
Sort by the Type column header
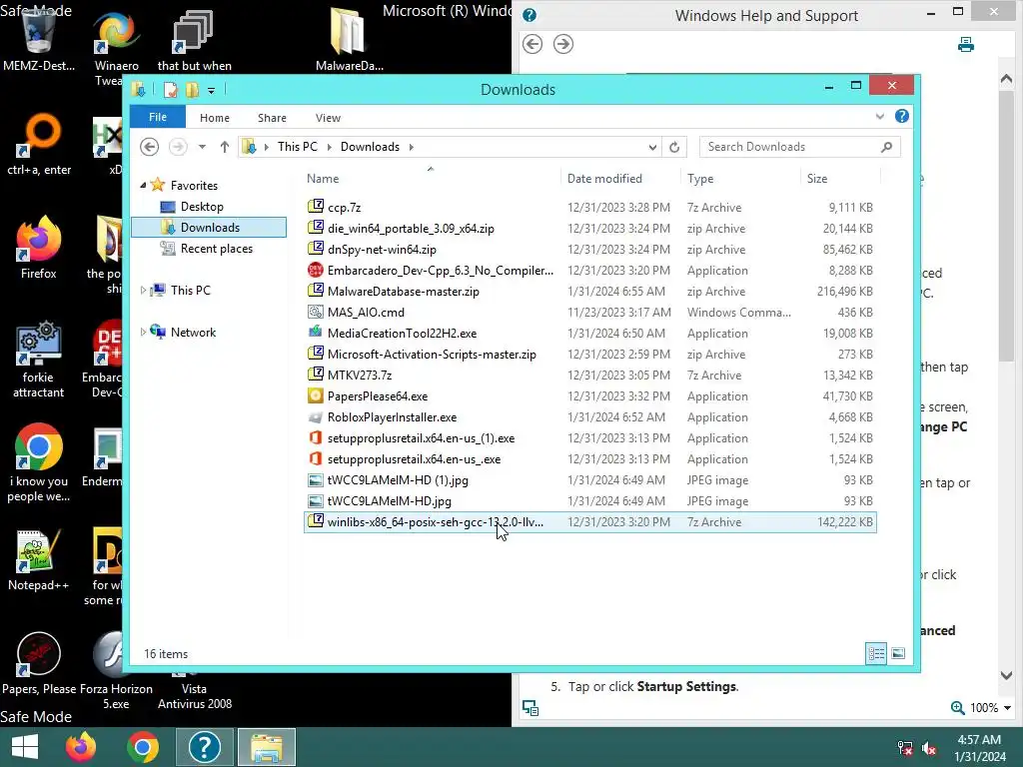click(740, 178)
